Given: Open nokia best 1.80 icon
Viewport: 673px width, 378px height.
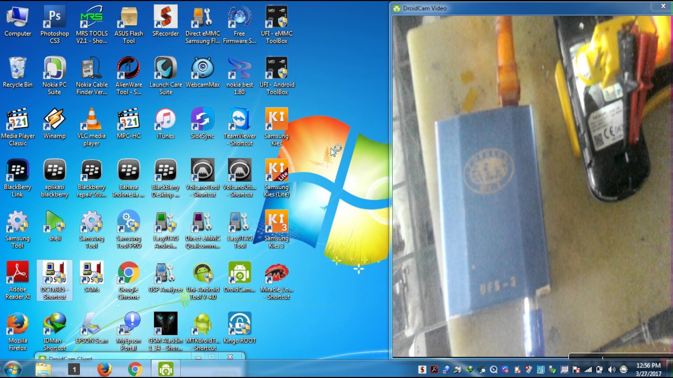Looking at the screenshot, I should pos(240,76).
